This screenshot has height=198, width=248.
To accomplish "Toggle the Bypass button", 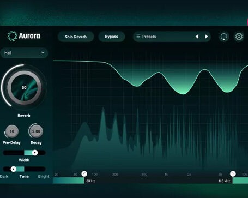I will click(112, 37).
